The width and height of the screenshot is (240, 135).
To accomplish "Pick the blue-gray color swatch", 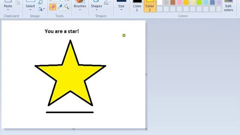I will pos(212,3).
